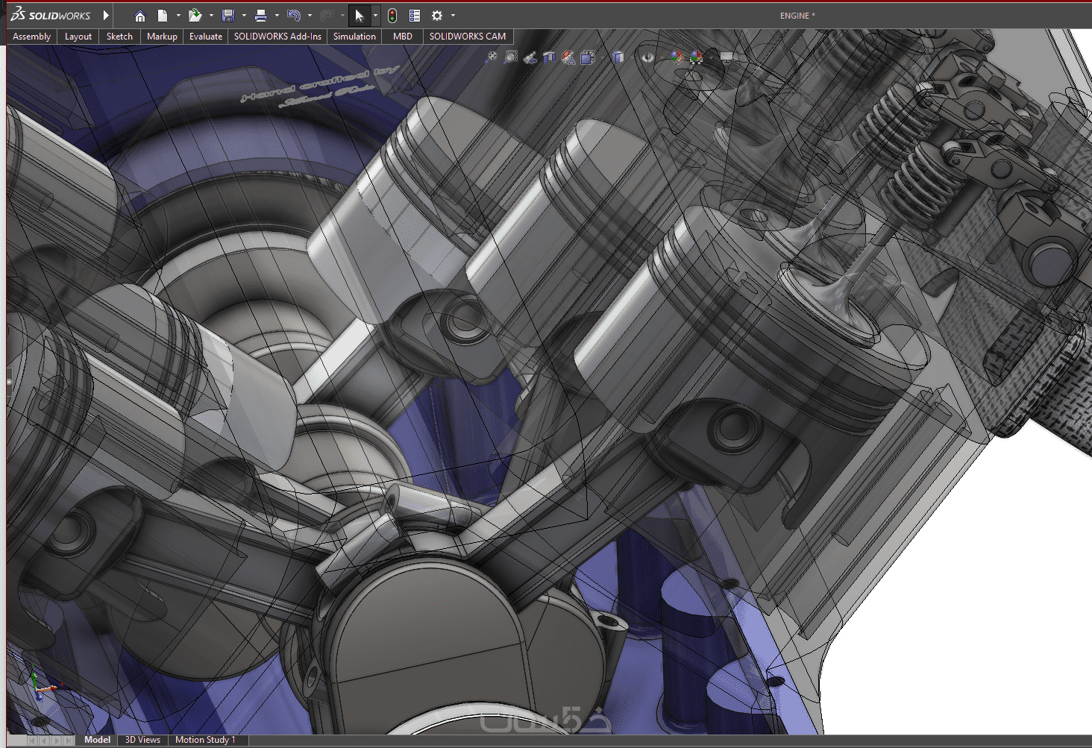Viewport: 1092px width, 748px height.
Task: Activate the Section View tool
Action: (550, 57)
